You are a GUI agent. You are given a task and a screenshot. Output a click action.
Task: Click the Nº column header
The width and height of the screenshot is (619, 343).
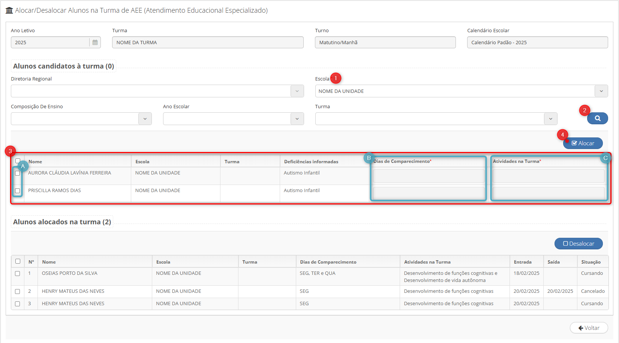tap(31, 262)
